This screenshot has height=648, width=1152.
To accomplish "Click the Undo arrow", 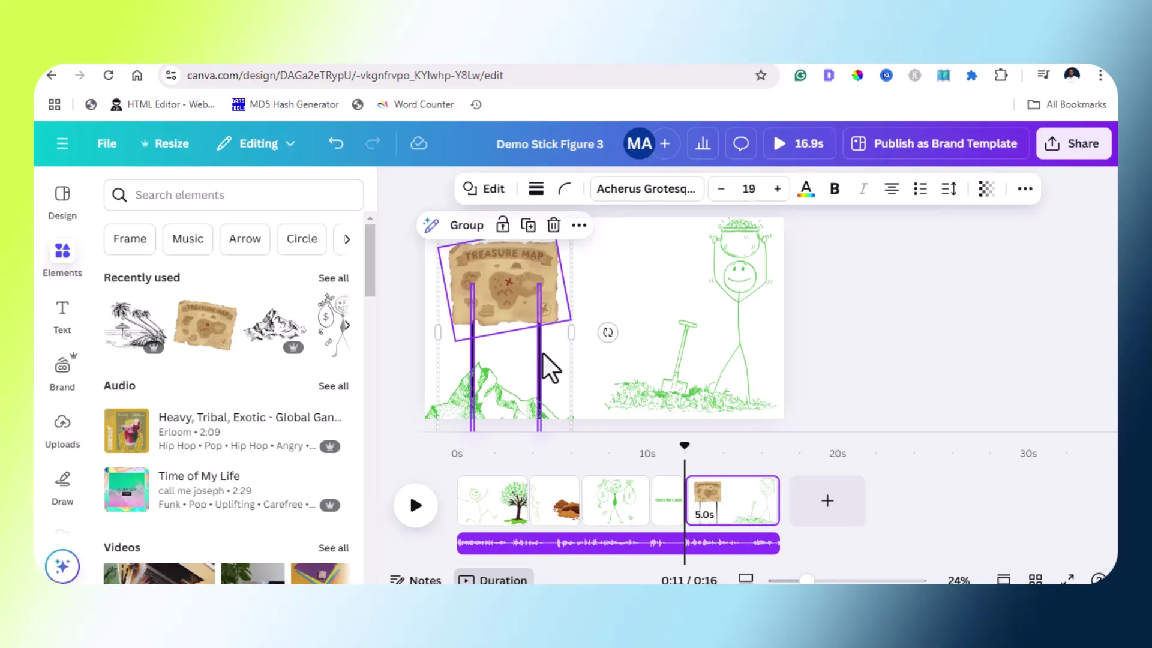I will click(336, 143).
